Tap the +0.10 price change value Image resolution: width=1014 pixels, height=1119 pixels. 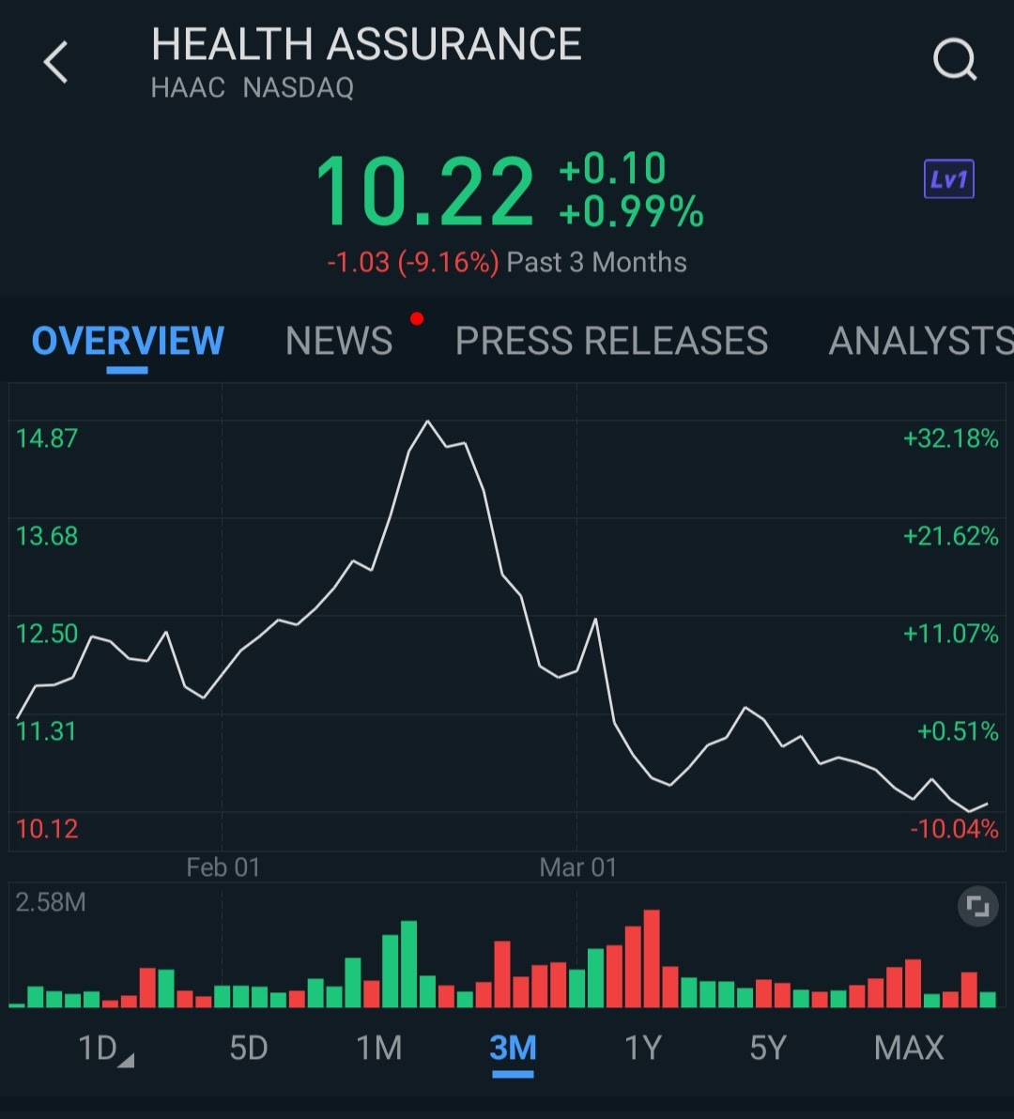(x=612, y=168)
